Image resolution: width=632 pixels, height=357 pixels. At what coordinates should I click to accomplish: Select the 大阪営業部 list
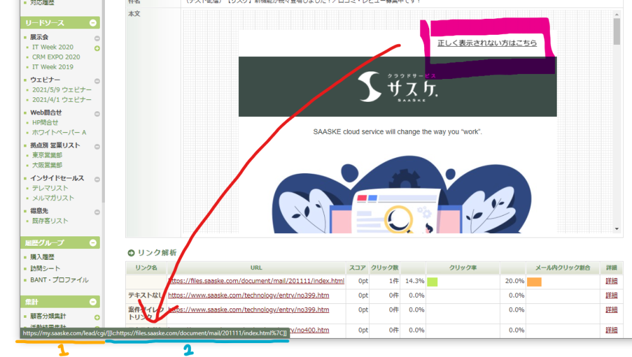[x=47, y=165]
